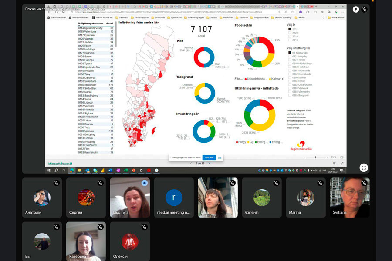
Task: Open Viktiga rapporter bookmark folder
Action: tap(140, 17)
